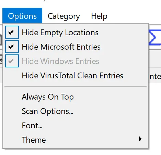Screen dimensions: 161x155
Task: Collapse the open Options menu
Action: pos(22,15)
